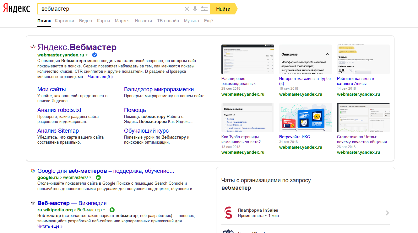
Task: Expand 'Читать ещё' in Yandex Webmaster snippet
Action: [x=100, y=77]
